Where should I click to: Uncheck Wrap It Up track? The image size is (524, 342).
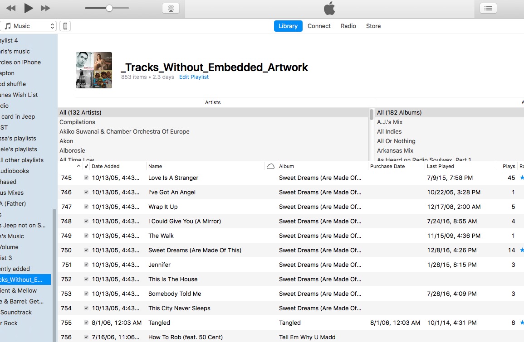(x=86, y=207)
